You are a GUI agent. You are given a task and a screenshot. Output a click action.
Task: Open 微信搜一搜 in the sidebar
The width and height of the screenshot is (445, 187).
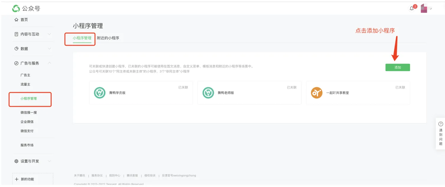click(x=28, y=112)
